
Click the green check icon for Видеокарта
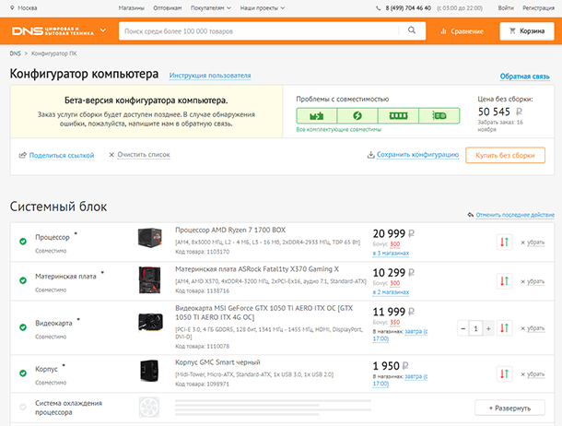(23, 327)
